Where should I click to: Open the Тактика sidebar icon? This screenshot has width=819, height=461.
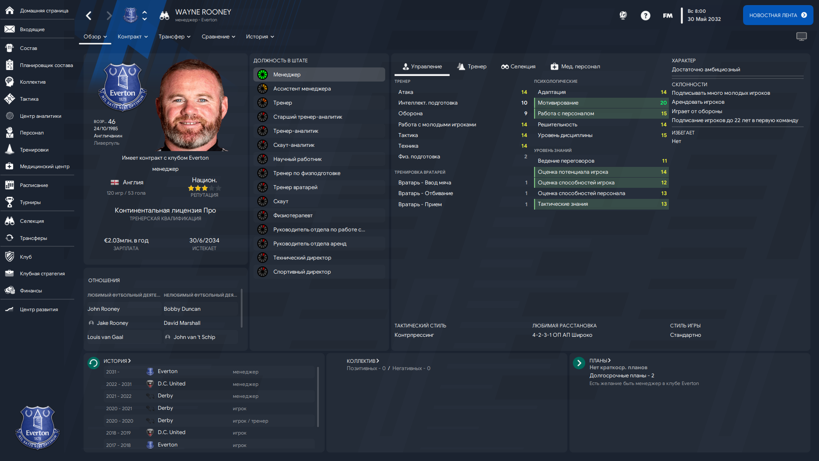coord(9,99)
